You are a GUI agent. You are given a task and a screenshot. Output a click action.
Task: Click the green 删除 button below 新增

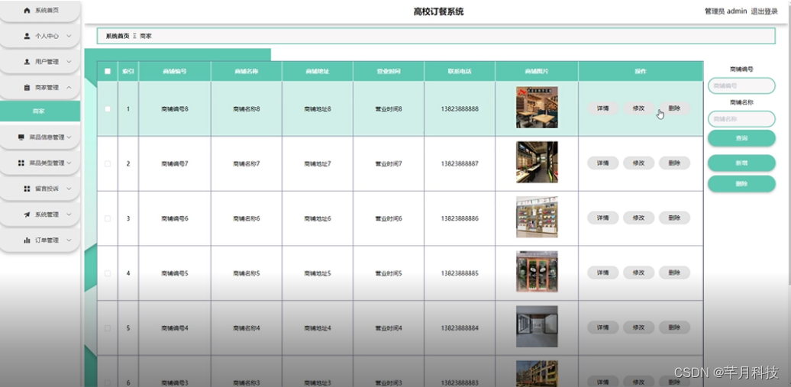point(741,184)
